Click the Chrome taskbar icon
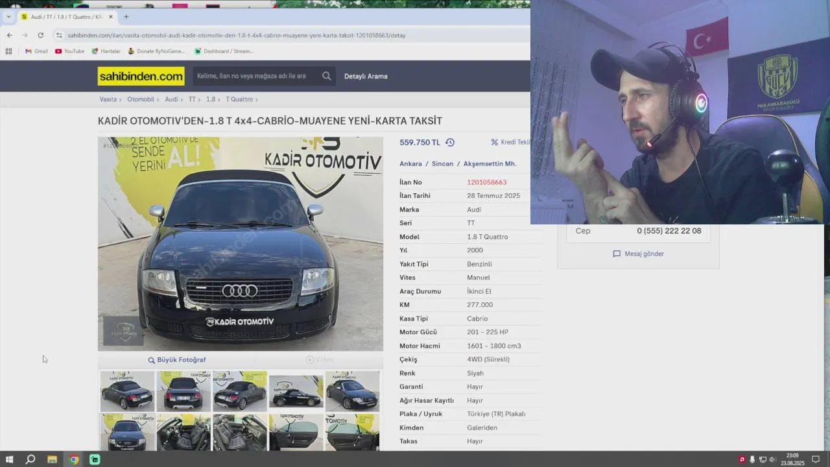The height and width of the screenshot is (467, 830). click(73, 459)
